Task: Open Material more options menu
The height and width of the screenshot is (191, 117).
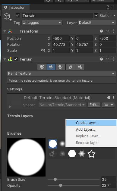Action: point(114,98)
